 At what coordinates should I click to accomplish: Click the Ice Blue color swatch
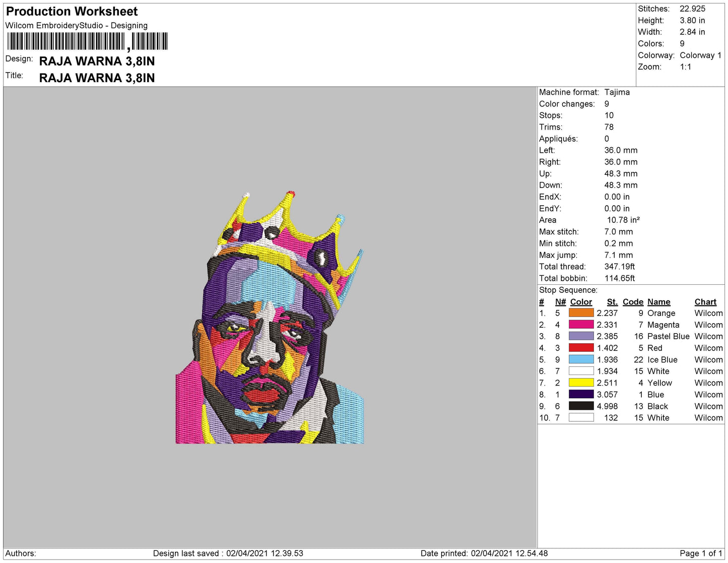pos(581,359)
